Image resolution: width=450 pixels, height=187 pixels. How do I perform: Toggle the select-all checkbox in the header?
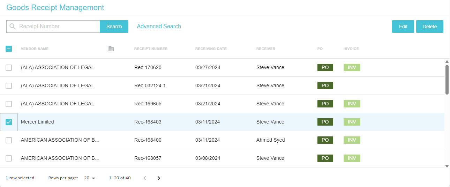point(9,49)
